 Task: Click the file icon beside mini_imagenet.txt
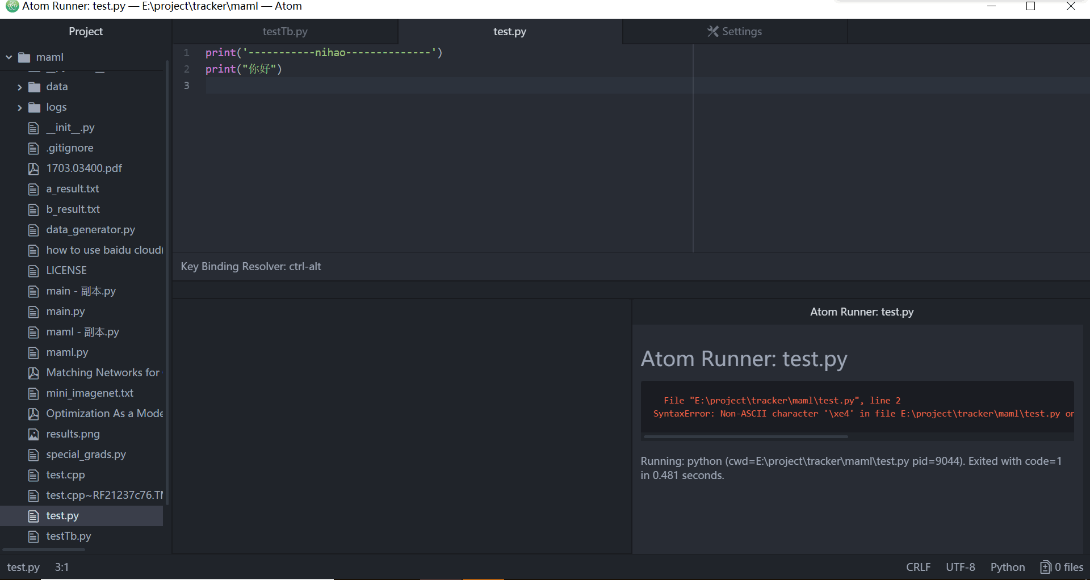pos(33,393)
